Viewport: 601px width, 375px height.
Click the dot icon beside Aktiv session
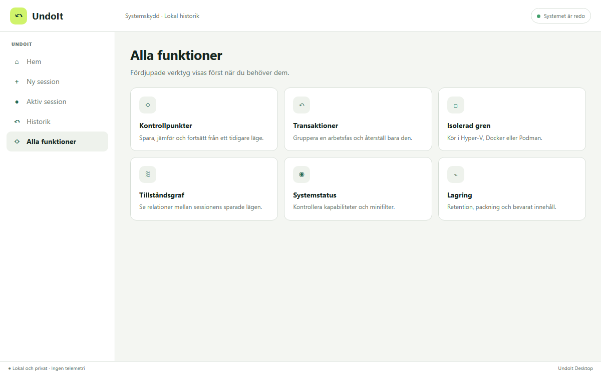pyautogui.click(x=17, y=102)
